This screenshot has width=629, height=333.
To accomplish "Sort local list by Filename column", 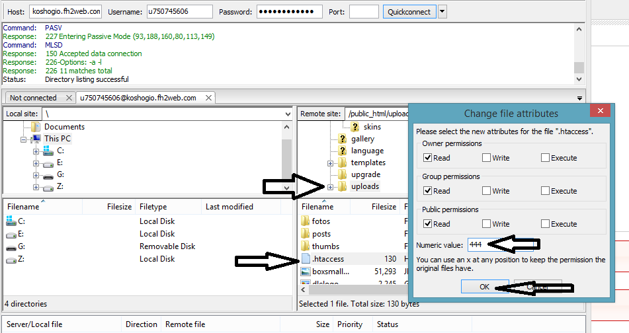I will click(43, 207).
